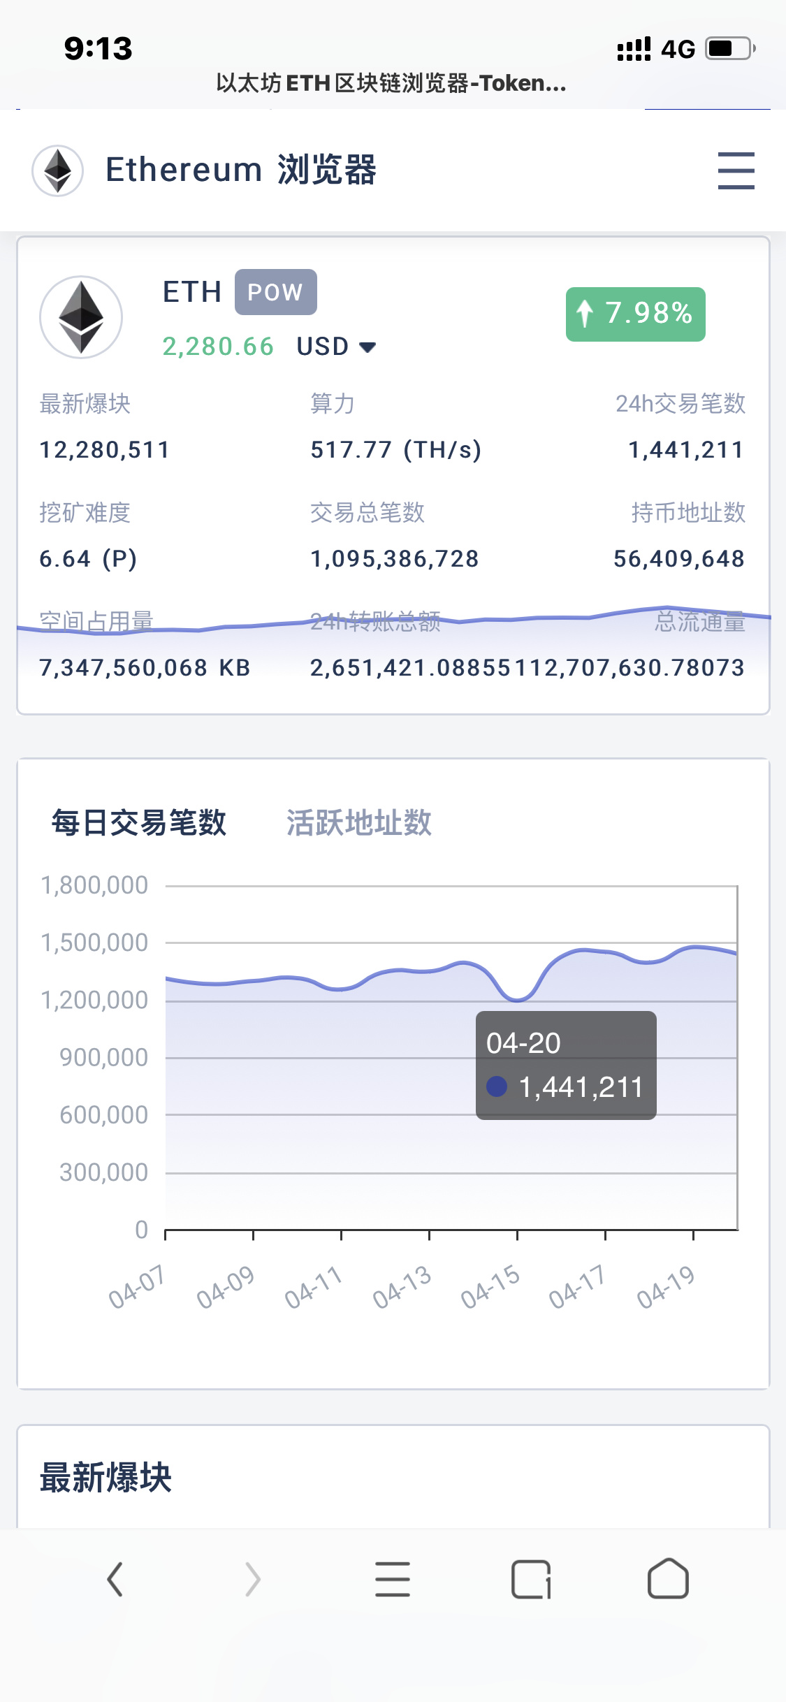Tap the mining difficulty value 6.64 (P)

88,559
